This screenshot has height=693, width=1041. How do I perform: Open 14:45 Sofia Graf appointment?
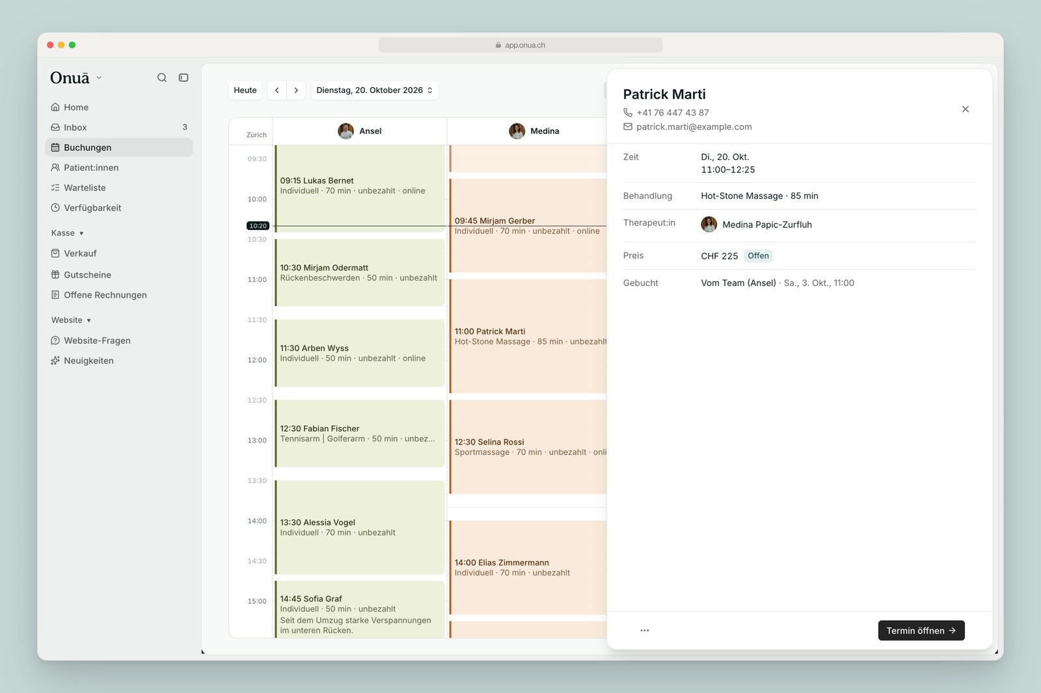point(360,609)
